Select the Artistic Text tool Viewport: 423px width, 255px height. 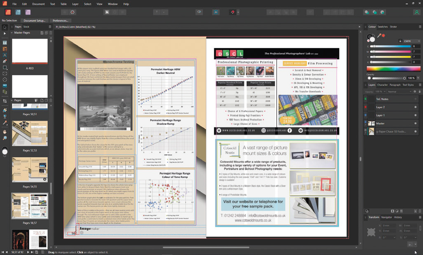pos(5,55)
